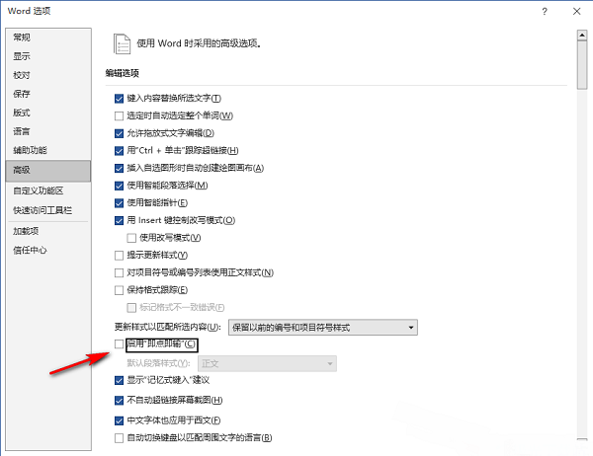Enable 对项目符号或编号列表使用正文样式

click(x=120, y=272)
